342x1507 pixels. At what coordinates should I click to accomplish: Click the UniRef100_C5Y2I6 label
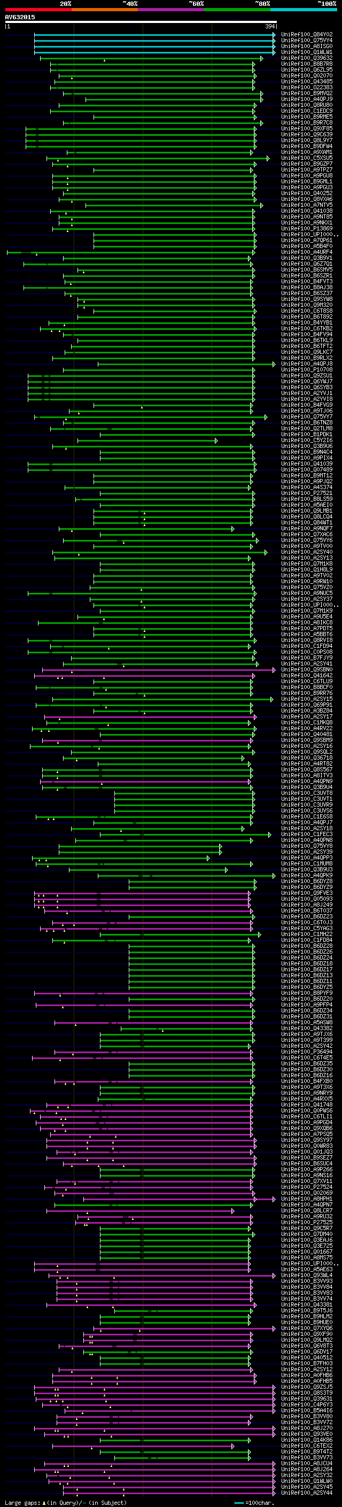tap(307, 440)
